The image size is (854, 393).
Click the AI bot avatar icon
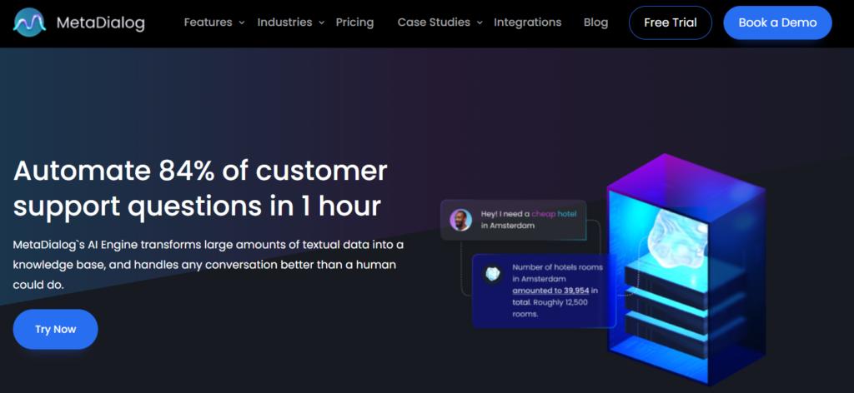coord(493,274)
